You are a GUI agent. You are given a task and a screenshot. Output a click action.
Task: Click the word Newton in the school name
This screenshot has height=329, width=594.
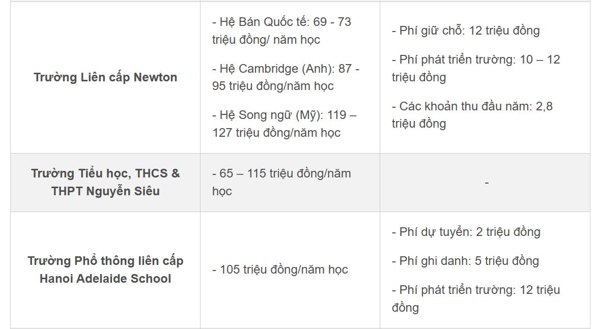[155, 77]
